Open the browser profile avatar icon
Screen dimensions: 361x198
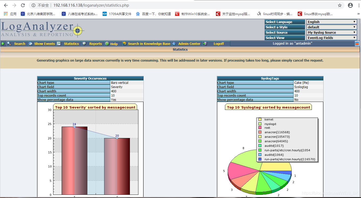coord(350,5)
